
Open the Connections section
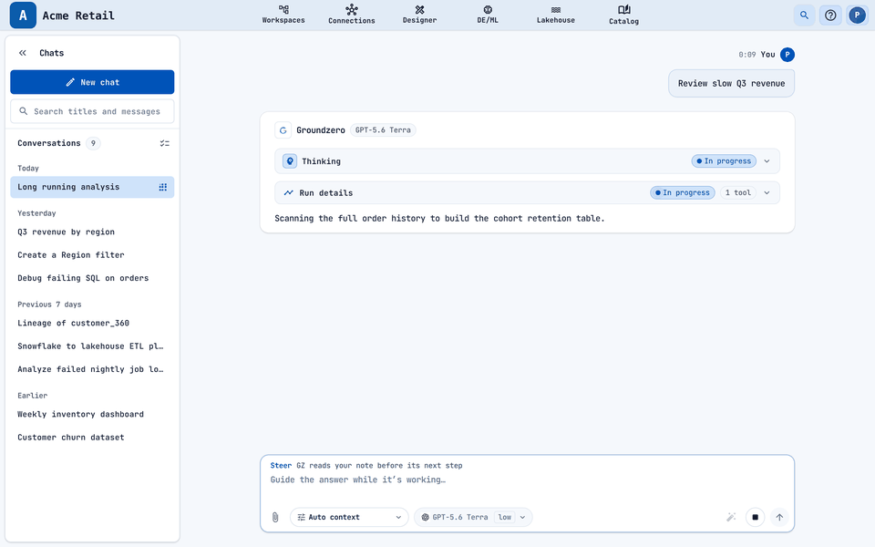point(352,15)
